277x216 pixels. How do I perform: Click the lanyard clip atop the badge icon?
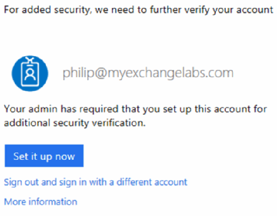(30, 60)
